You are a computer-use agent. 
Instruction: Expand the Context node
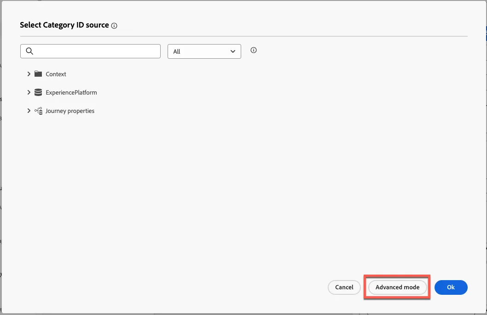pos(29,74)
